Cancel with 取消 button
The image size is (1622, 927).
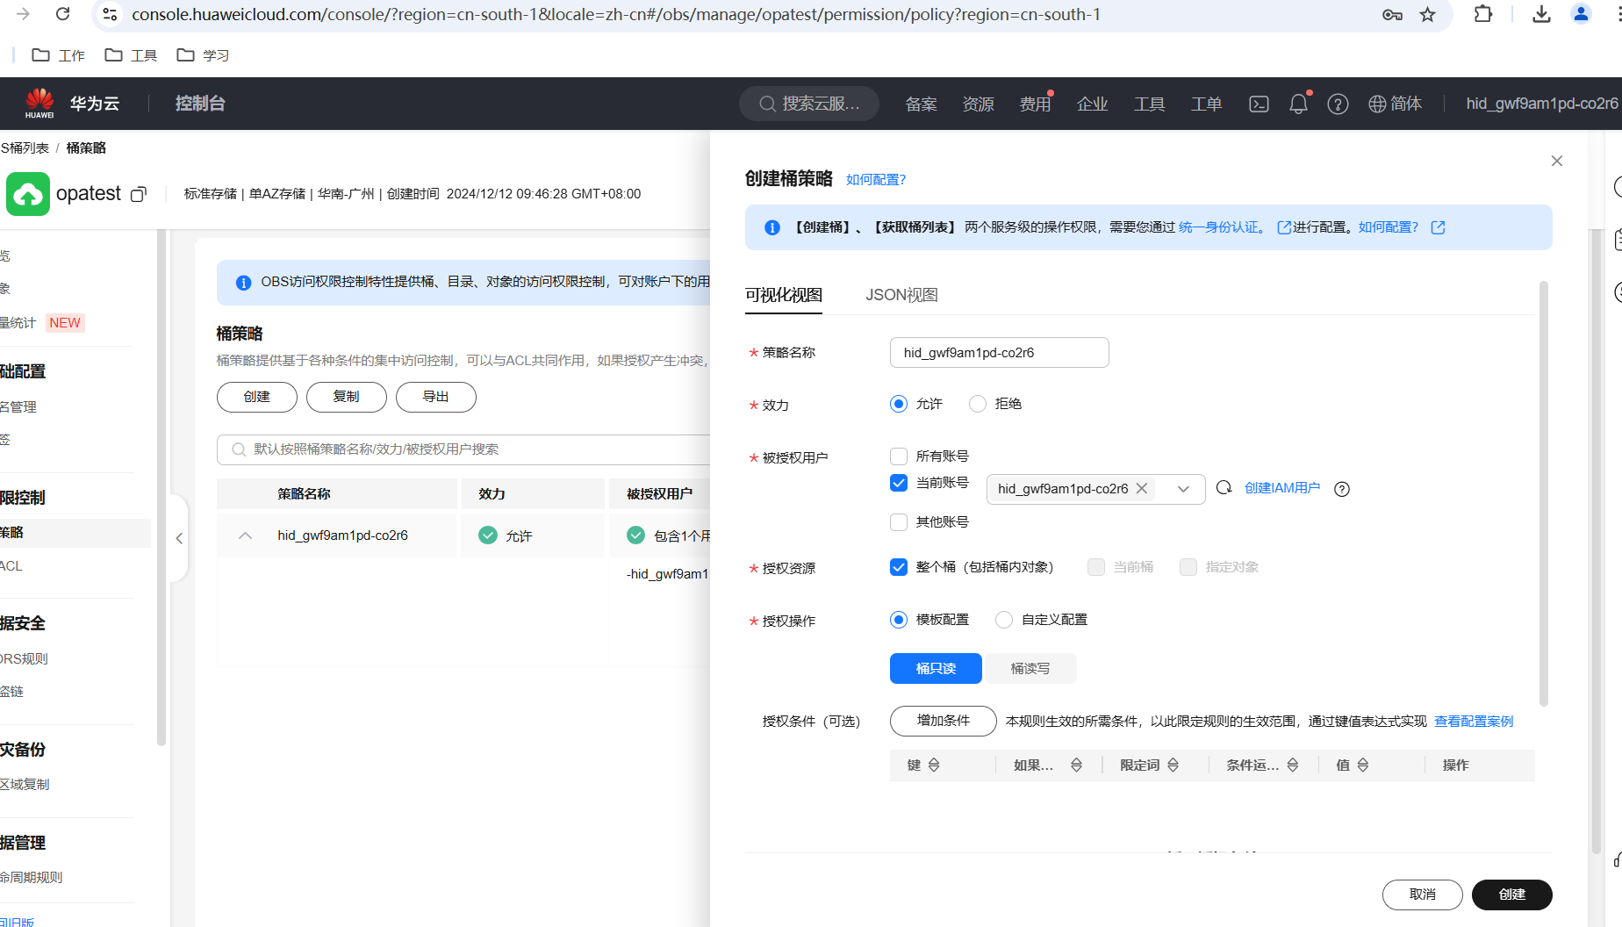pos(1423,895)
